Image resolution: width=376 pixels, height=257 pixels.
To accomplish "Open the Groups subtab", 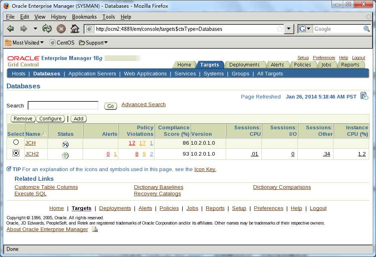I will tap(240, 74).
